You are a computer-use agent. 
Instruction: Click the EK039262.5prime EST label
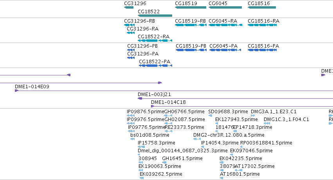click(161, 174)
